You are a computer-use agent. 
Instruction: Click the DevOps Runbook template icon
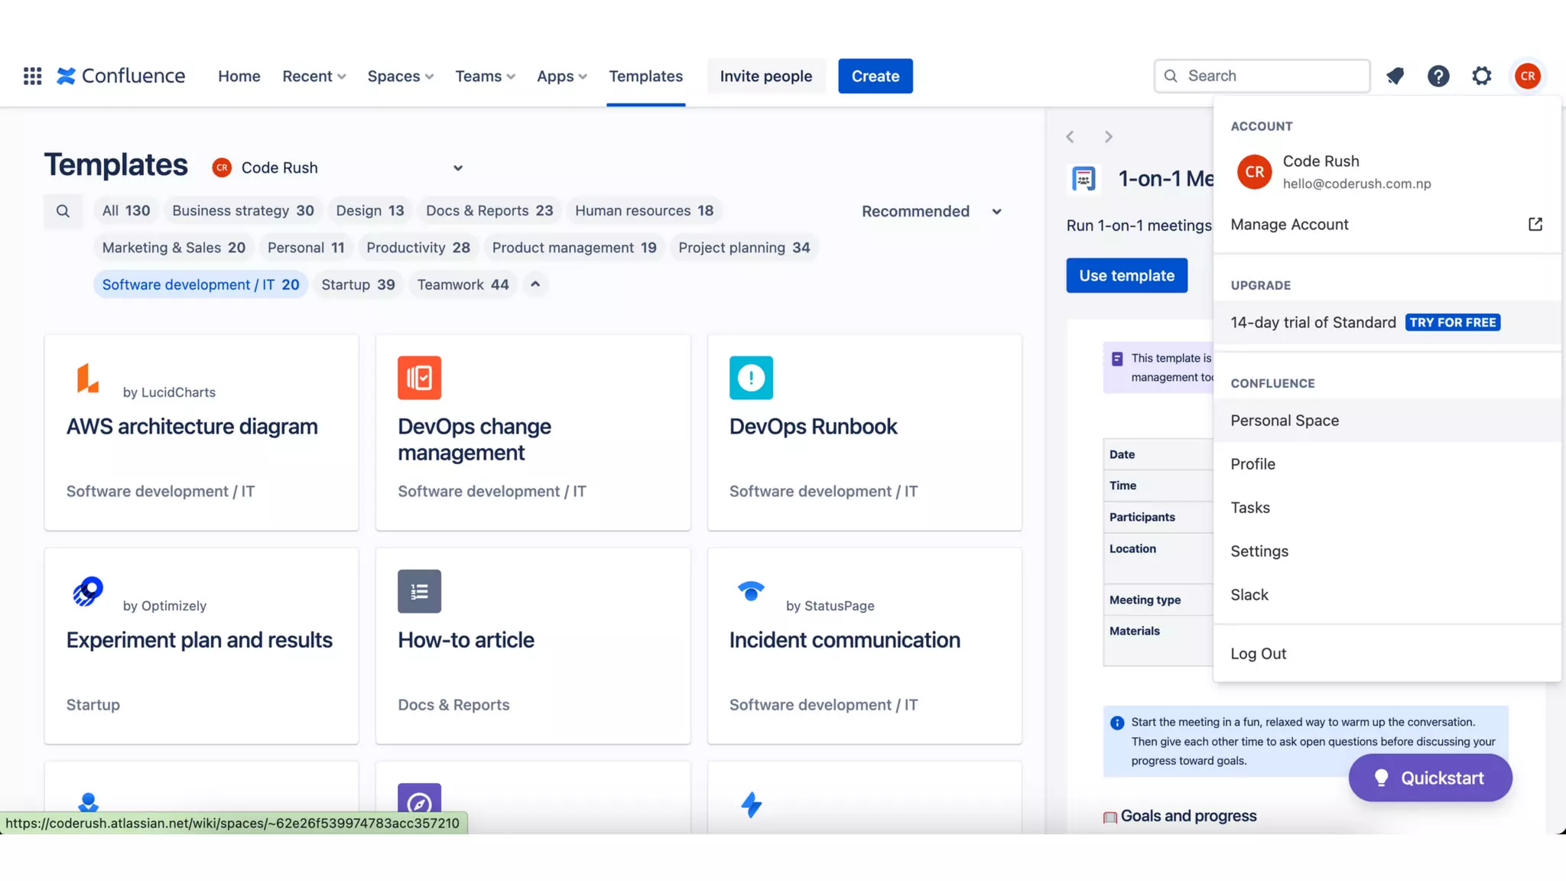coord(751,378)
